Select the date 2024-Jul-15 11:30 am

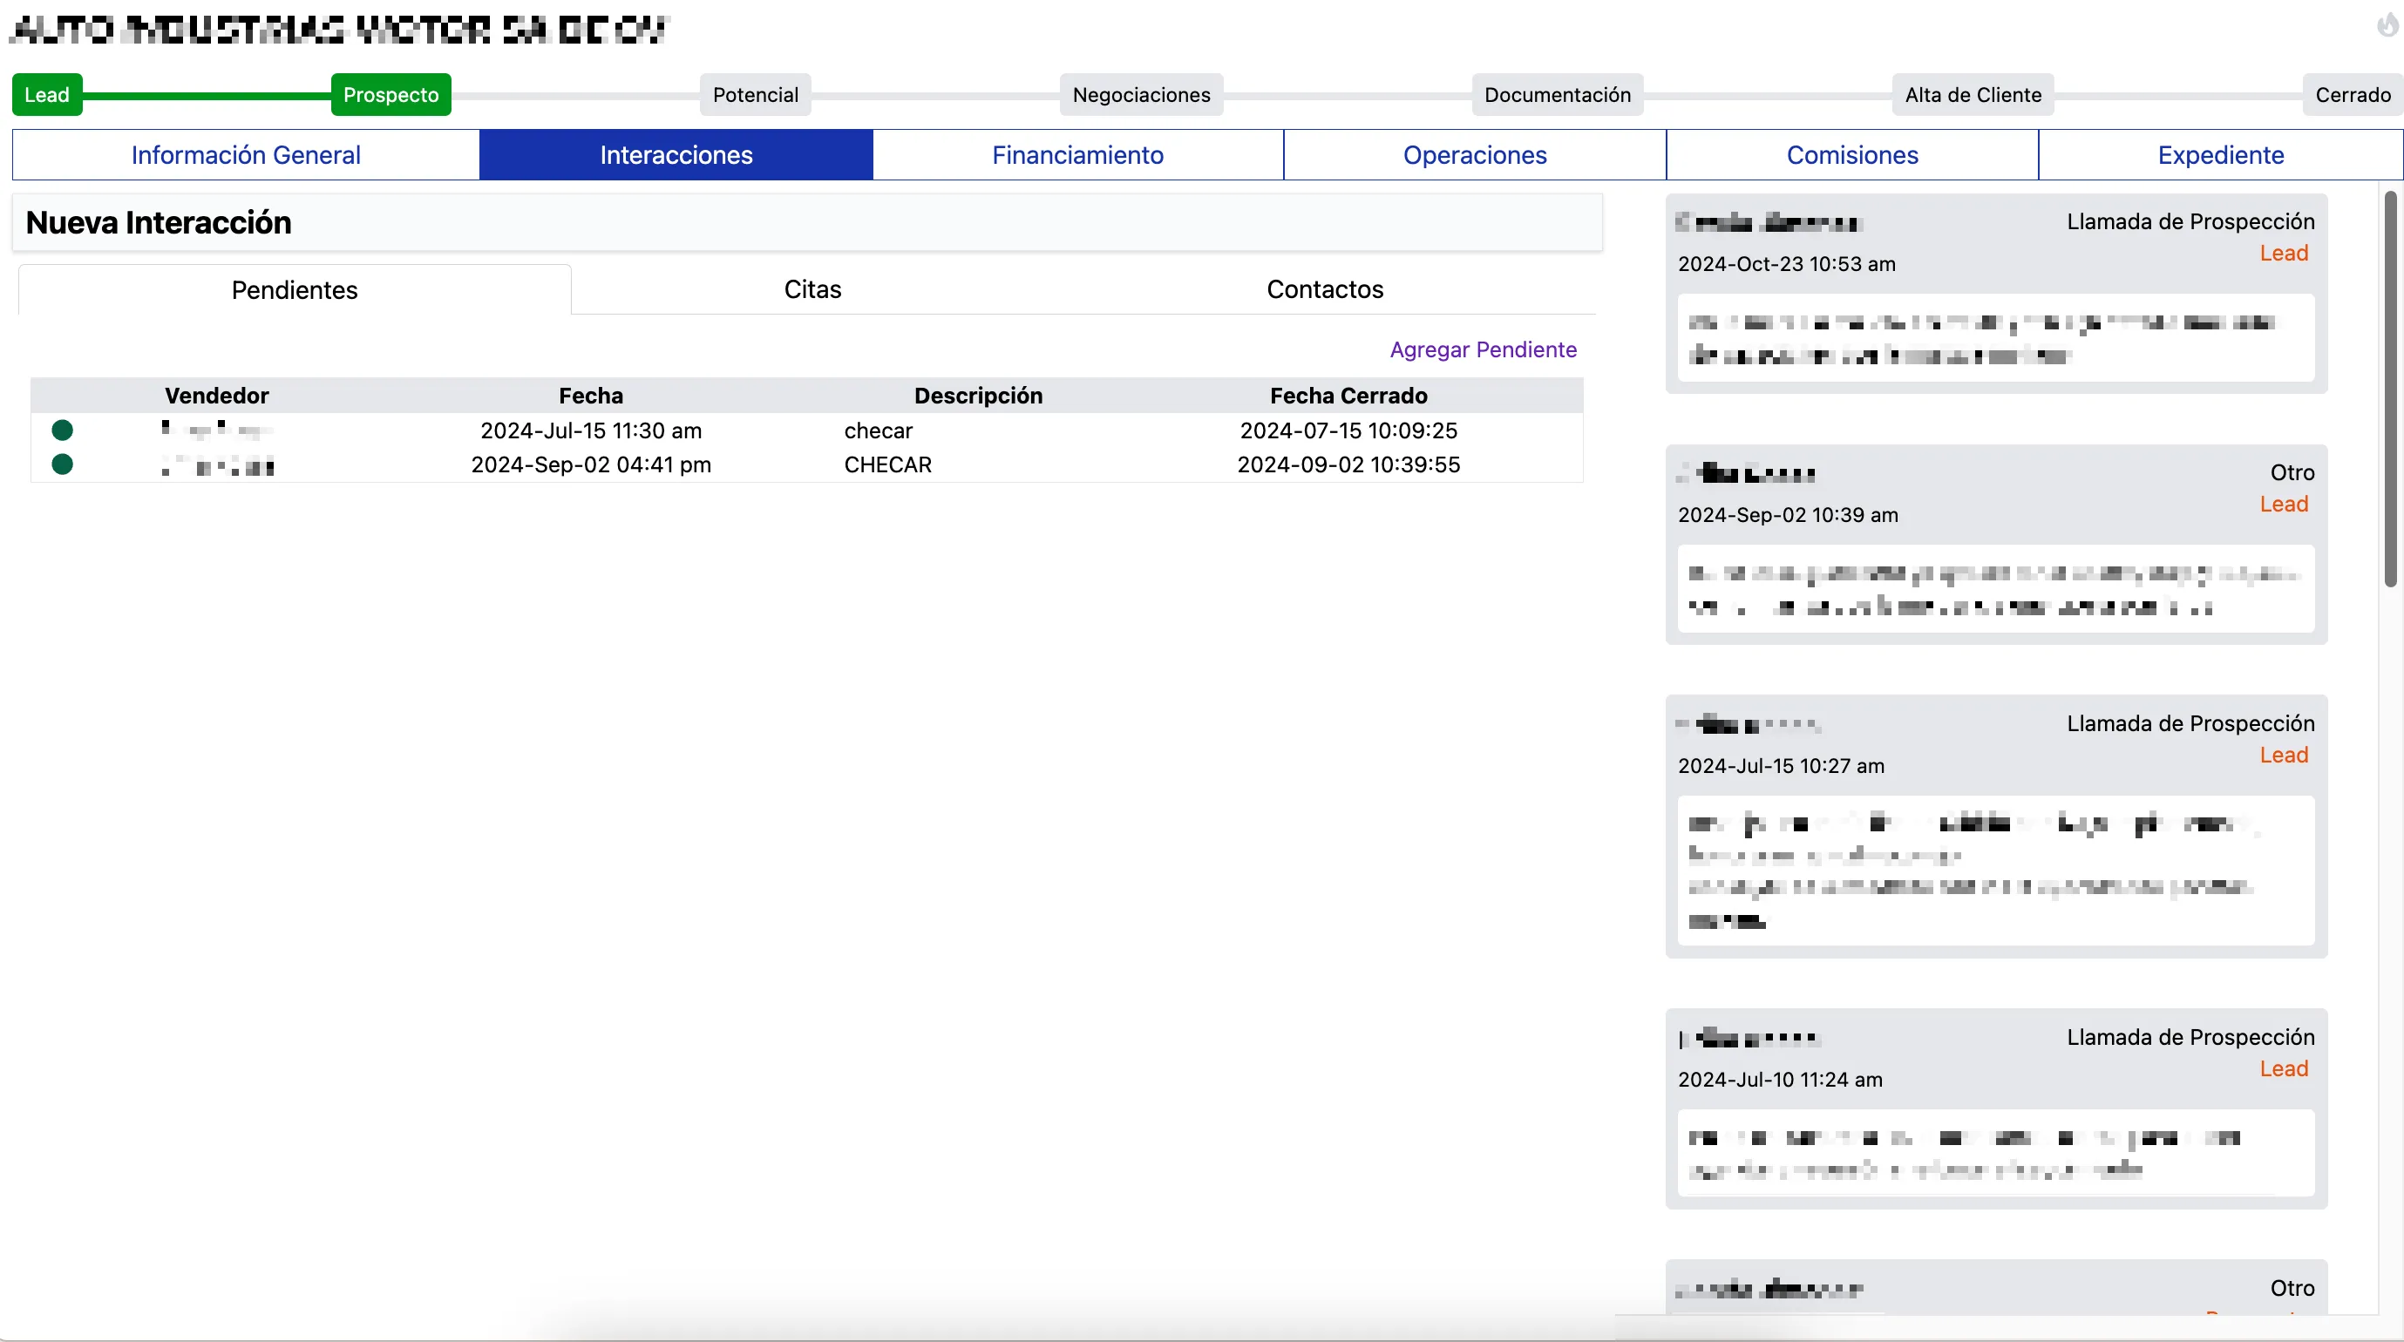pos(591,430)
